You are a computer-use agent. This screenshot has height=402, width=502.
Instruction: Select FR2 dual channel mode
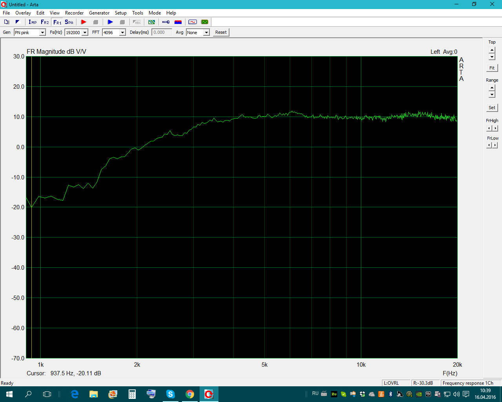(x=45, y=22)
